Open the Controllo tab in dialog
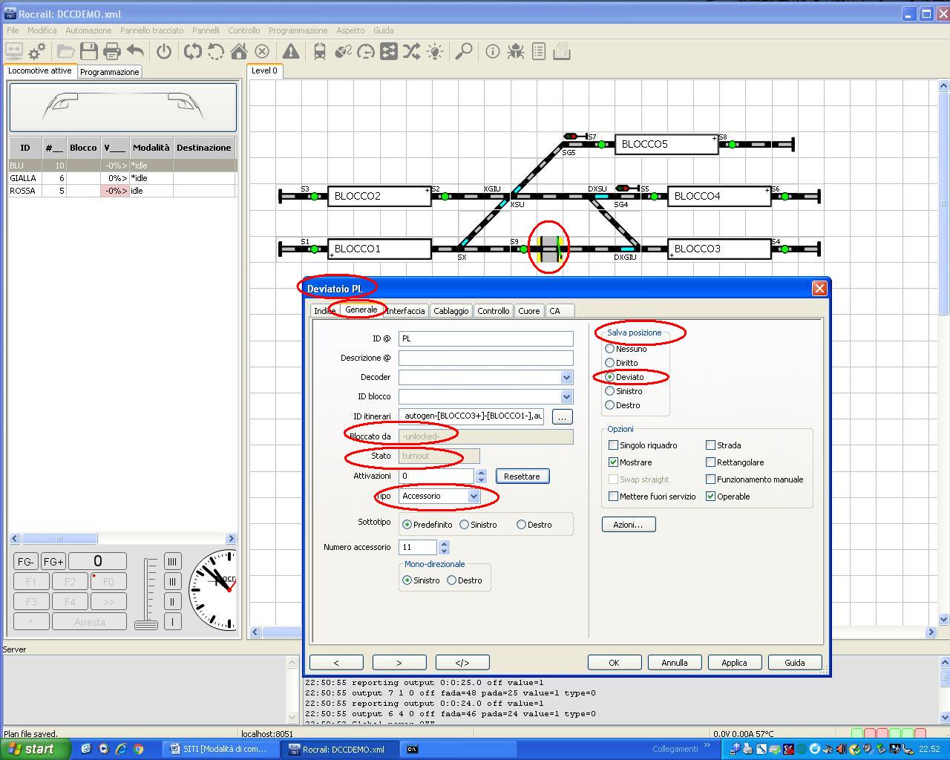950x760 pixels. click(494, 311)
